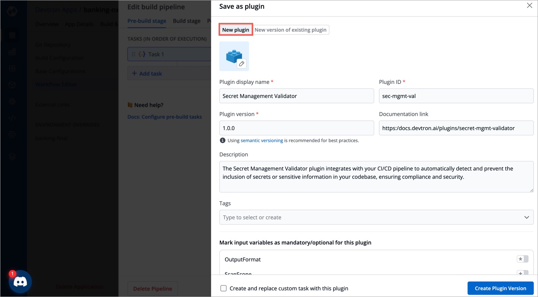Open the Discord chat widget
The width and height of the screenshot is (538, 297).
[x=20, y=281]
